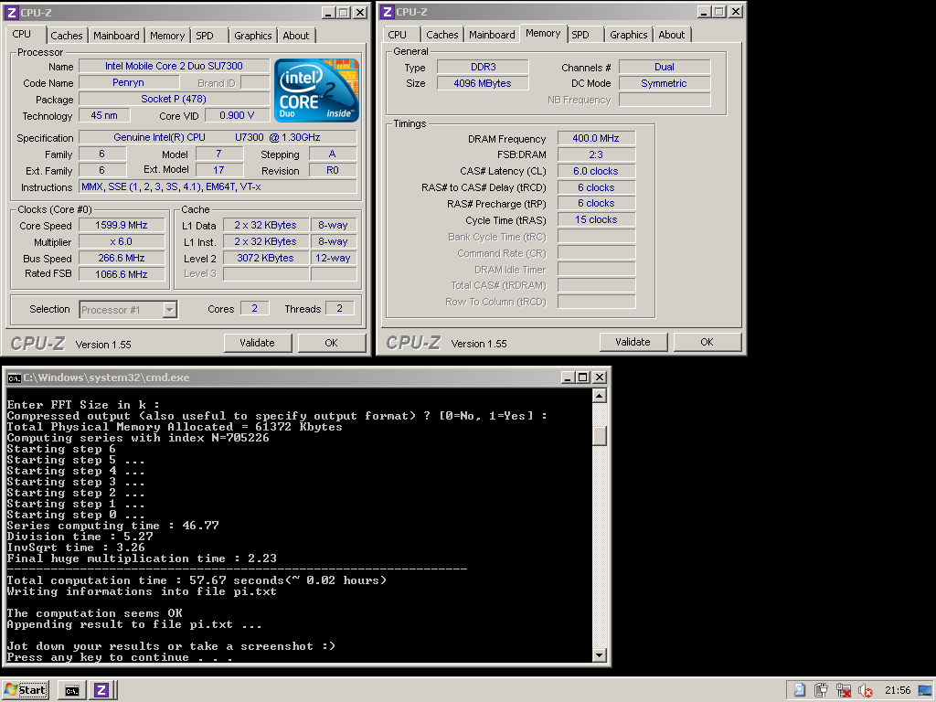The image size is (936, 702).
Task: Click the DC Mode value Symmetric
Action: click(x=665, y=83)
